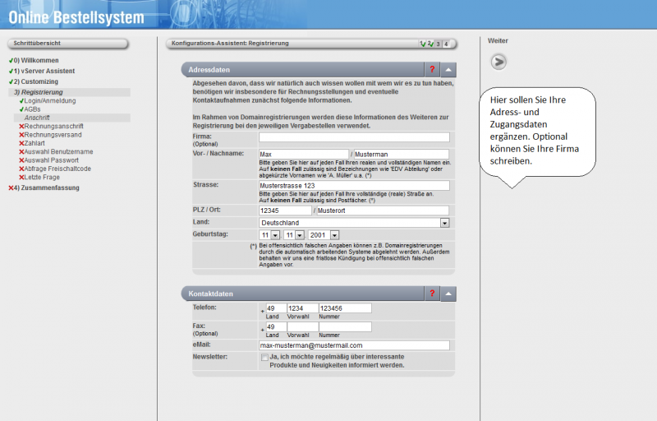Jump to step 4 in wizard indicator
The width and height of the screenshot is (657, 421).
(x=448, y=44)
